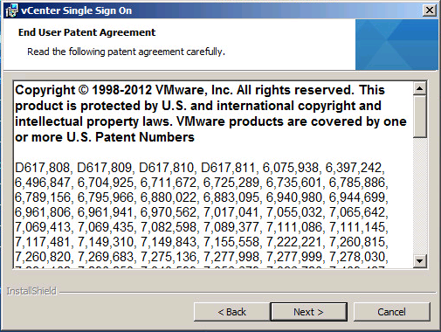Cancel the vCenter Single Sign On installation
Viewport: 441px width, 332px height.
coord(391,312)
